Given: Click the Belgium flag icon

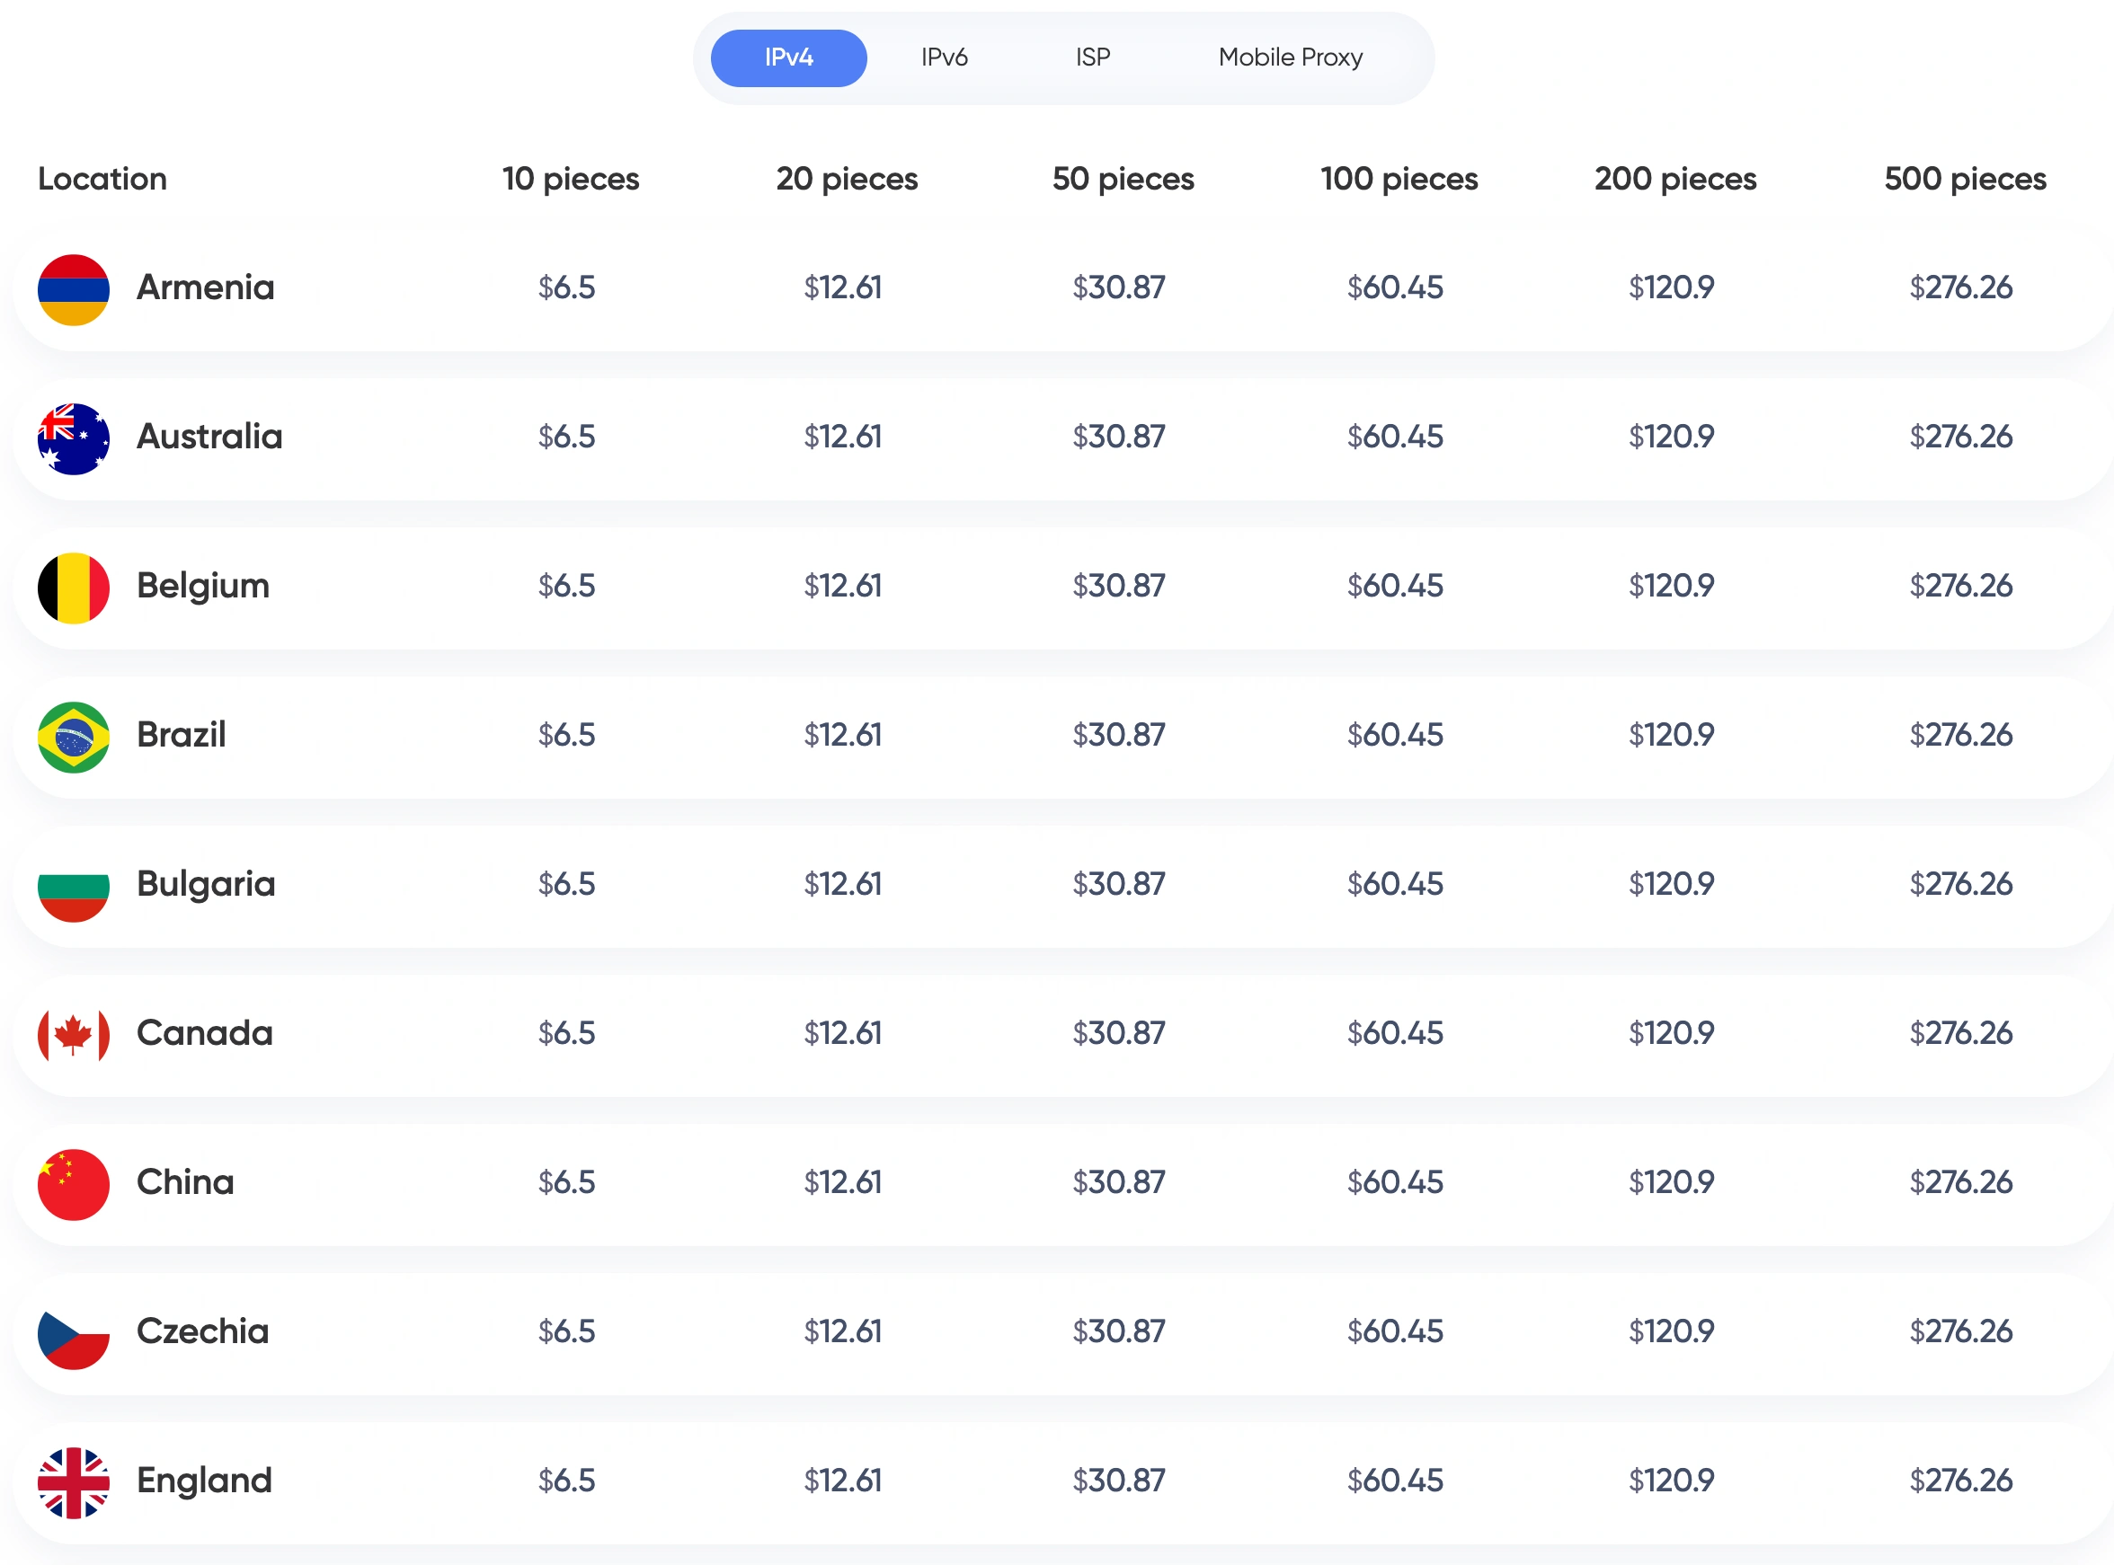Looking at the screenshot, I should pyautogui.click(x=73, y=588).
